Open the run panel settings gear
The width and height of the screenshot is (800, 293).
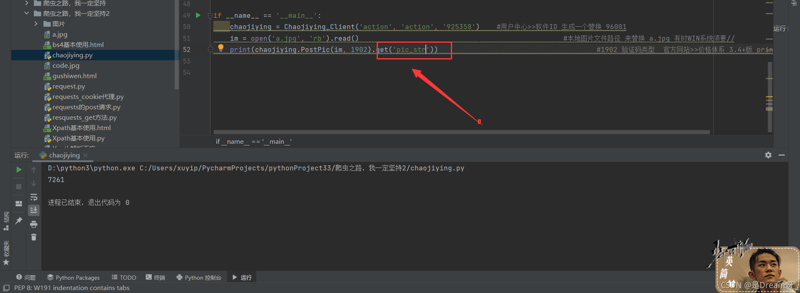point(768,155)
